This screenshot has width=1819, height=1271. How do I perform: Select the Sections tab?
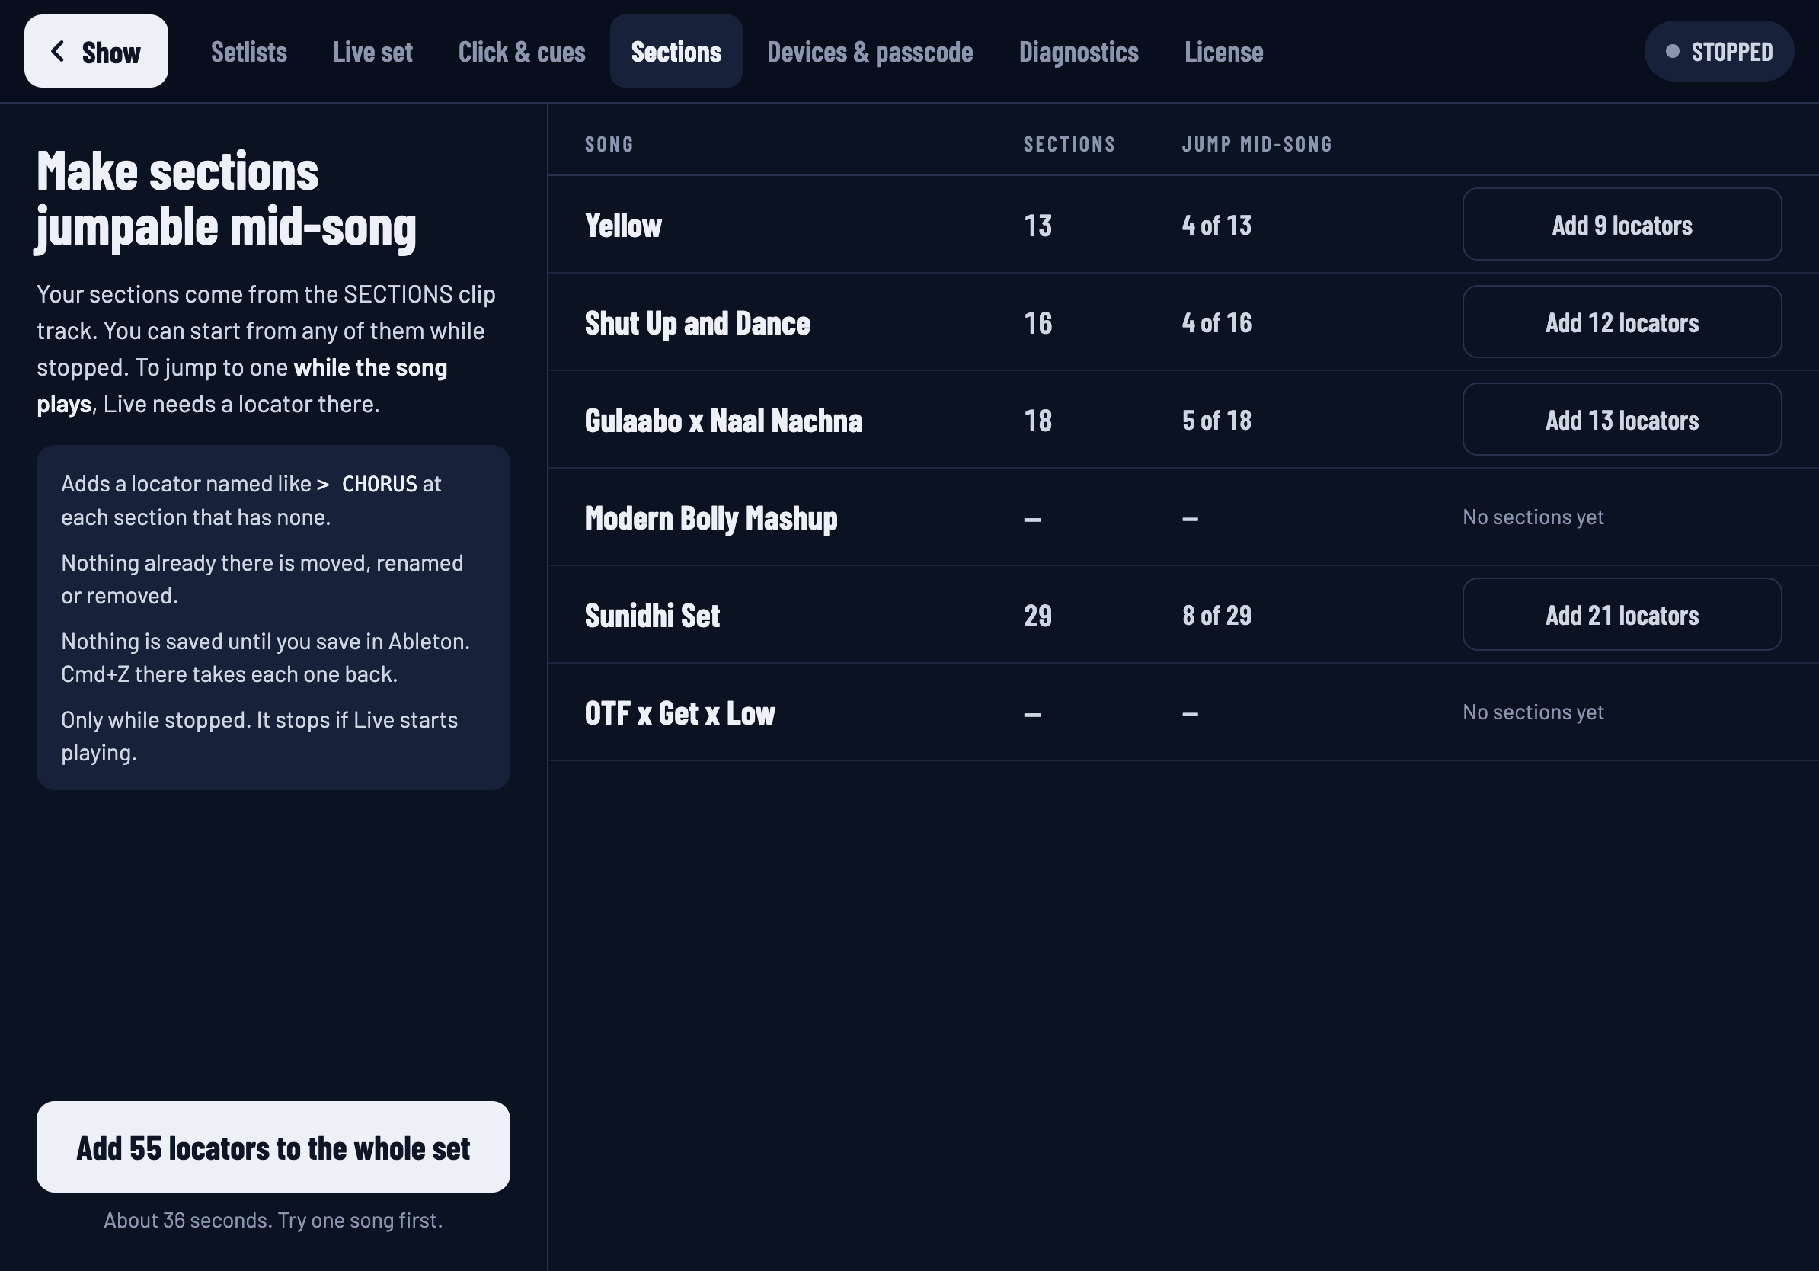tap(676, 53)
